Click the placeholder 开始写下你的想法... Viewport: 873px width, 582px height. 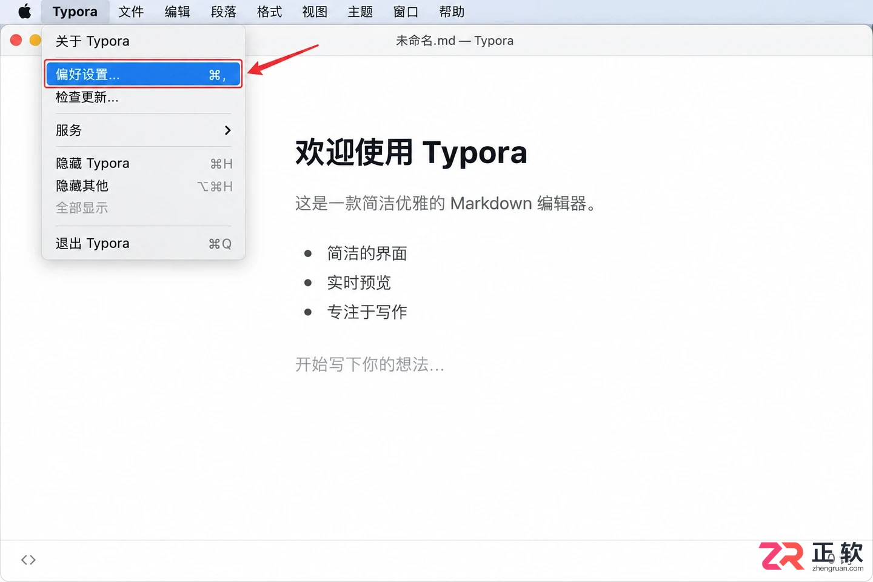tap(370, 364)
